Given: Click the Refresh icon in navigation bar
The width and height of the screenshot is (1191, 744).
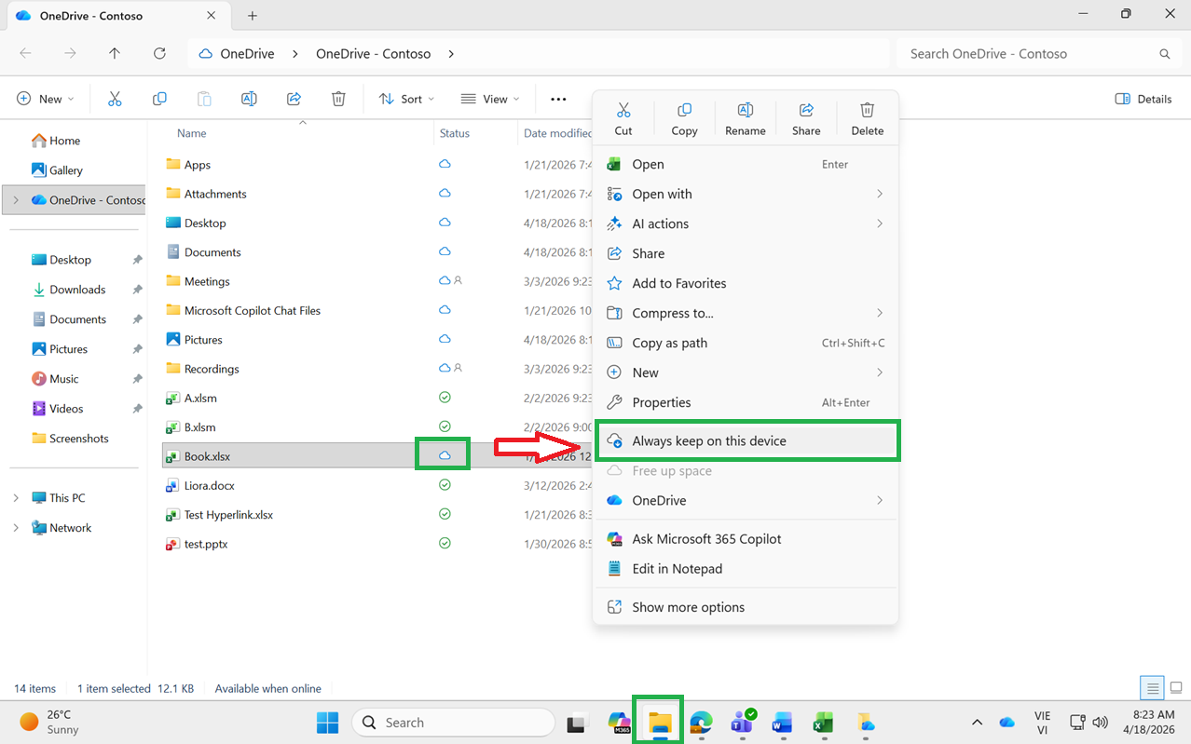Looking at the screenshot, I should [159, 54].
